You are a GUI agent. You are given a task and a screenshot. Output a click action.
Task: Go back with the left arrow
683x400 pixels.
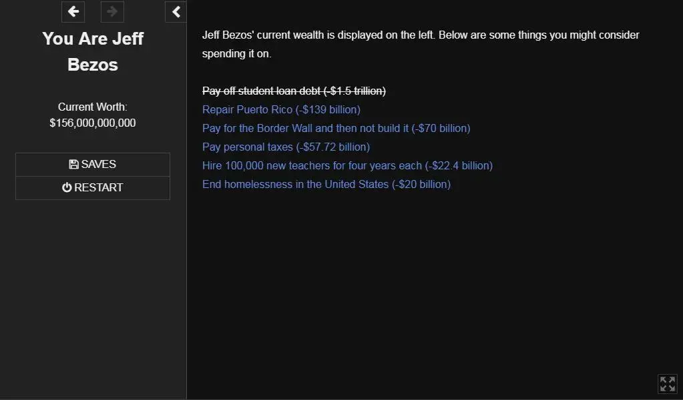coord(73,11)
